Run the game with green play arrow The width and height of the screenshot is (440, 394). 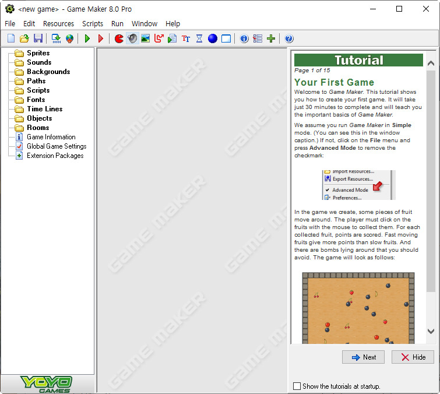pyautogui.click(x=87, y=38)
